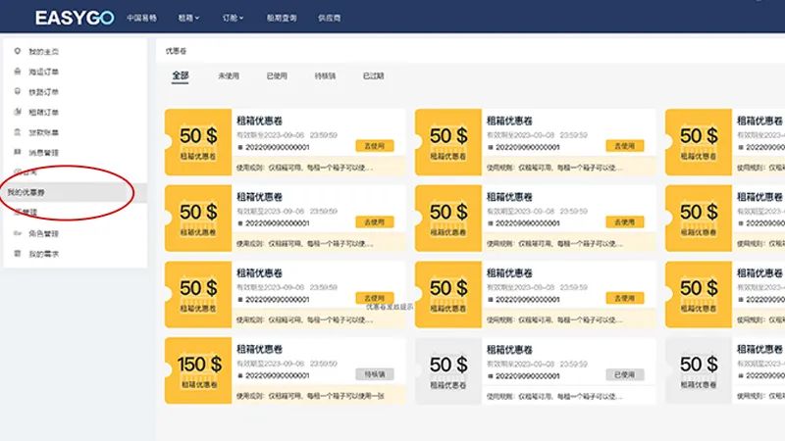Open 船期查询 in the top navigation
Image resolution: width=785 pixels, height=441 pixels.
pos(281,18)
